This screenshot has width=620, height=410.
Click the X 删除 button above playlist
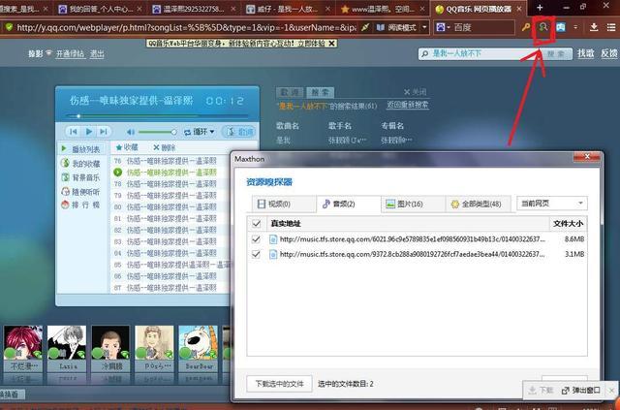(164, 147)
